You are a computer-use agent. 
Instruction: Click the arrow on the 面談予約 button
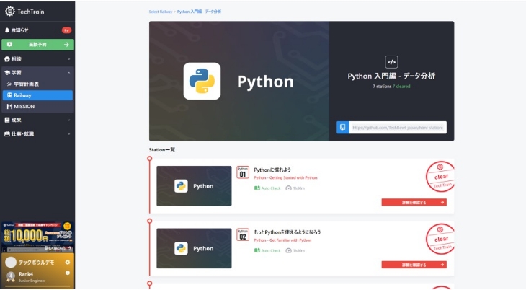pyautogui.click(x=66, y=44)
